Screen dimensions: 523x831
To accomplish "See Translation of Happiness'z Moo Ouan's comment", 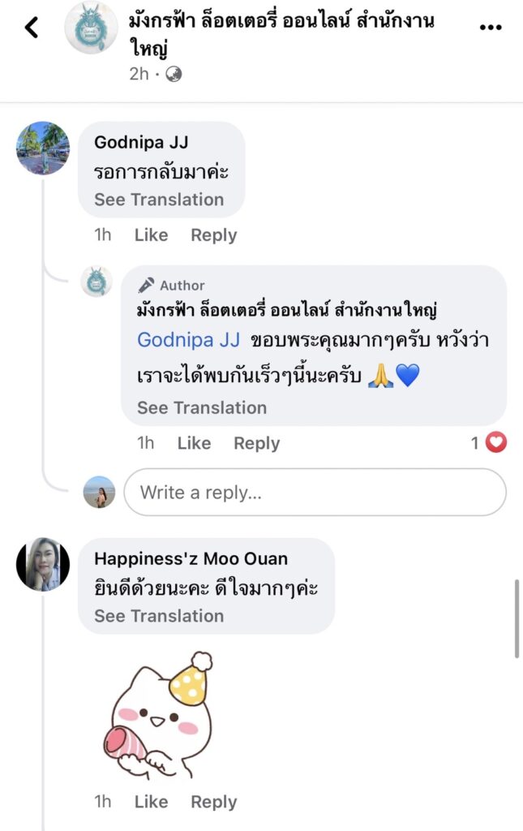I will (159, 616).
